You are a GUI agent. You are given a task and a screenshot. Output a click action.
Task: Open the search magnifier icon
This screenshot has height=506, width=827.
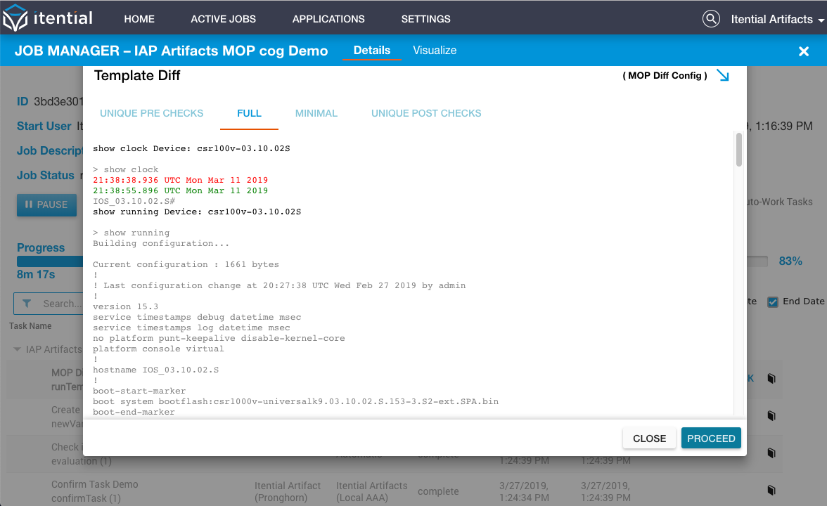[711, 19]
